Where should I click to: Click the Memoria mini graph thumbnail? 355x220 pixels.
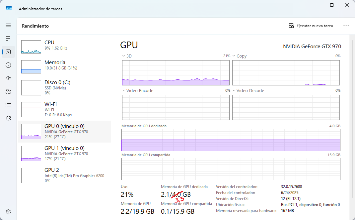(31, 67)
